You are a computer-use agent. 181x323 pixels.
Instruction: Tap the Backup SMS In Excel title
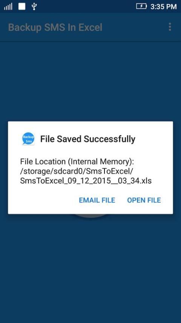pos(55,27)
